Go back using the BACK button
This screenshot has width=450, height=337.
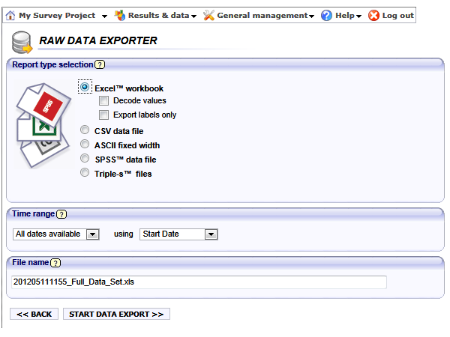34,314
